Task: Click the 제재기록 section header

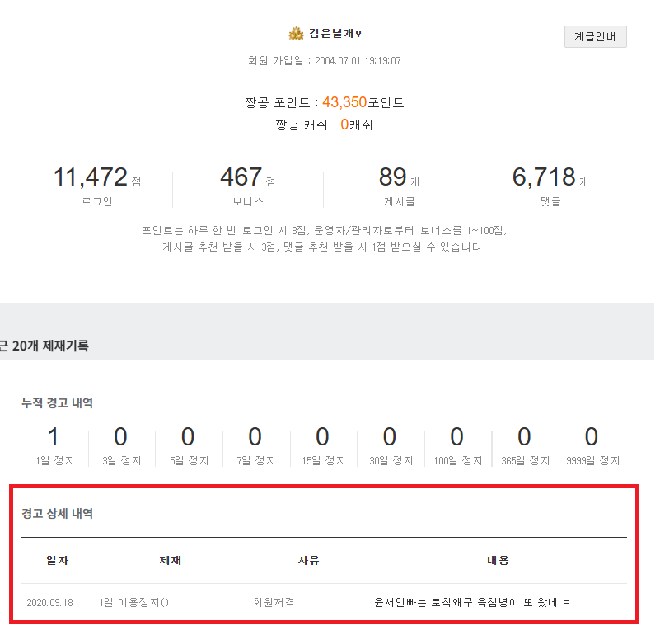Action: (45, 346)
